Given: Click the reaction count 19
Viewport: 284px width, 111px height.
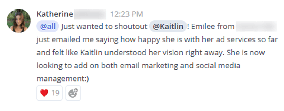Looking at the screenshot, I should click(x=55, y=93).
